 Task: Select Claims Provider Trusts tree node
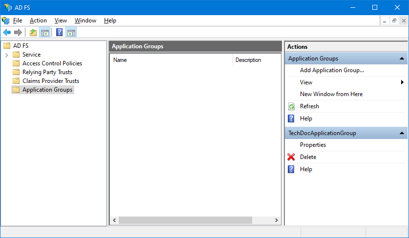tap(51, 81)
